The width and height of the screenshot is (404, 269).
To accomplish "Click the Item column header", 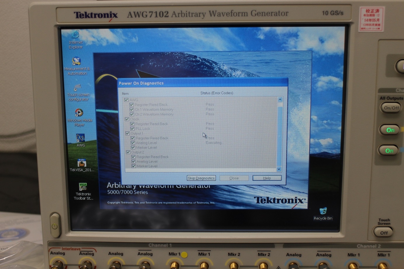I will point(125,94).
